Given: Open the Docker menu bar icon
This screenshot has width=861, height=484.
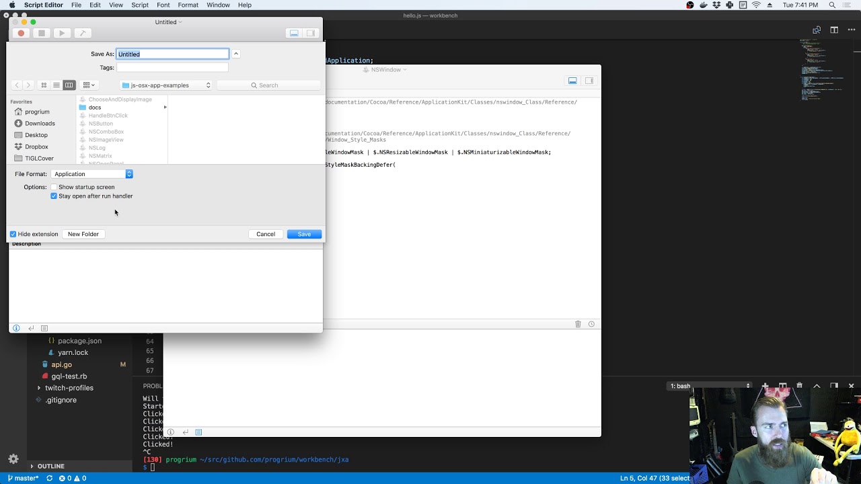Looking at the screenshot, I should (704, 5).
